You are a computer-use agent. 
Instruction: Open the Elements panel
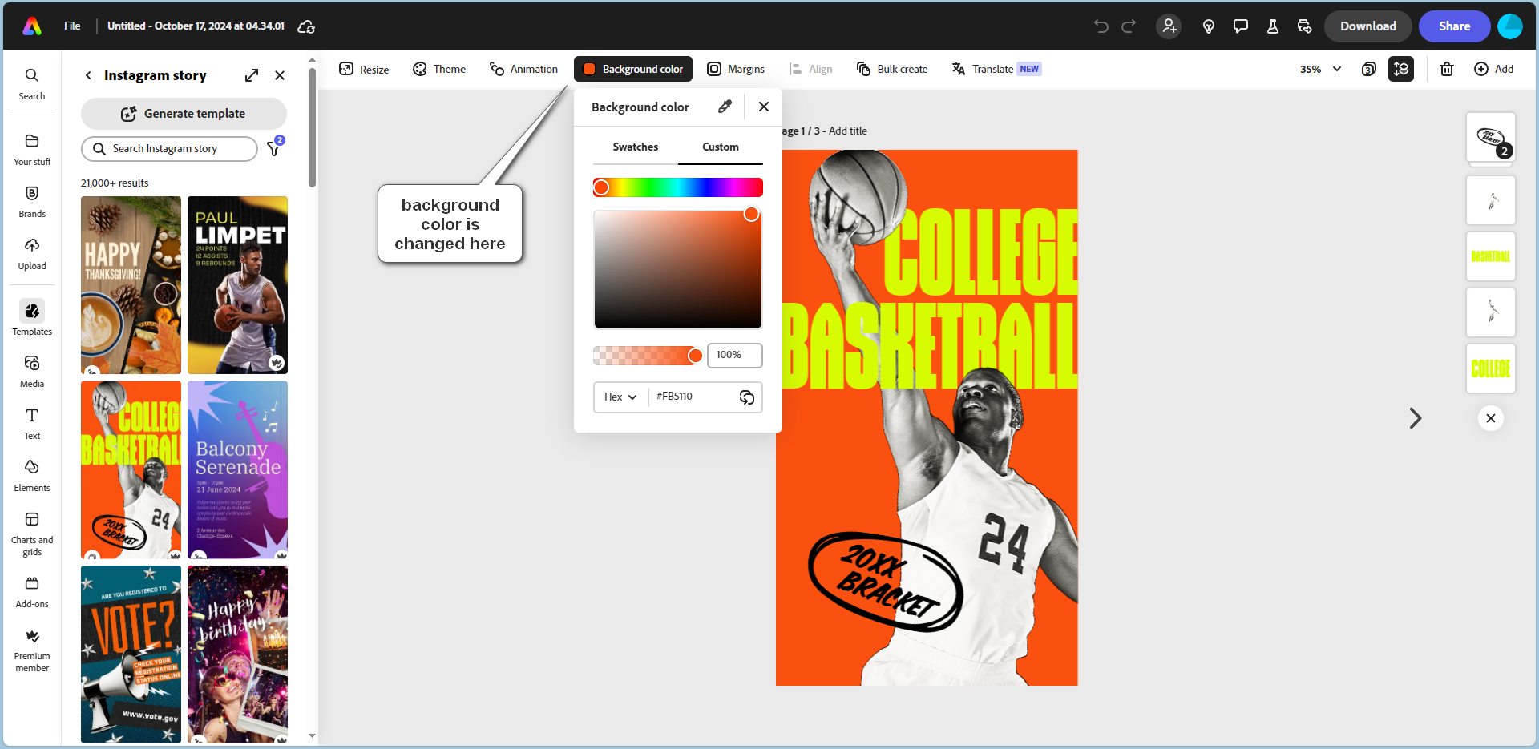(x=31, y=474)
